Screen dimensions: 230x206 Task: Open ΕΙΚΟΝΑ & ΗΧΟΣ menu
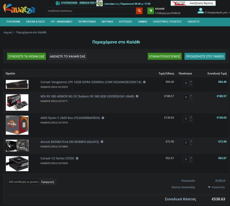tap(35, 21)
